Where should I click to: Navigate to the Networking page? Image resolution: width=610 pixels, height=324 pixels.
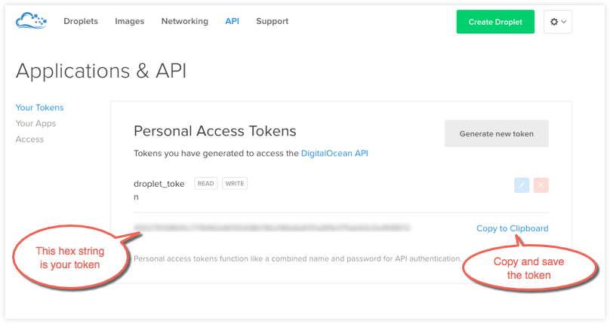click(x=184, y=21)
